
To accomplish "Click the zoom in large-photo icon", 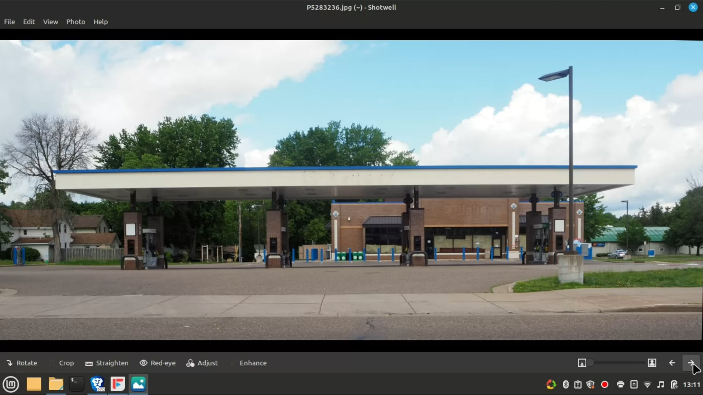I will click(x=652, y=363).
